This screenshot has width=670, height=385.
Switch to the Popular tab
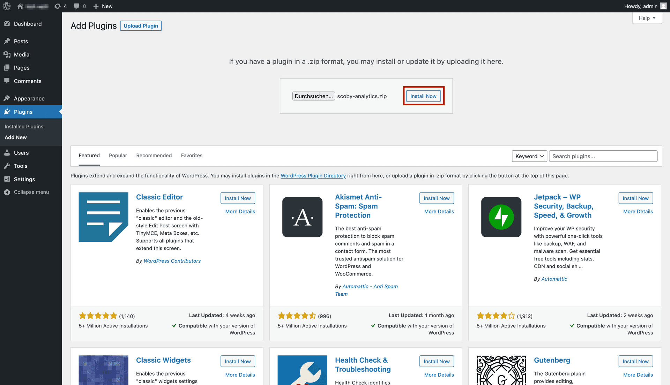pyautogui.click(x=118, y=156)
